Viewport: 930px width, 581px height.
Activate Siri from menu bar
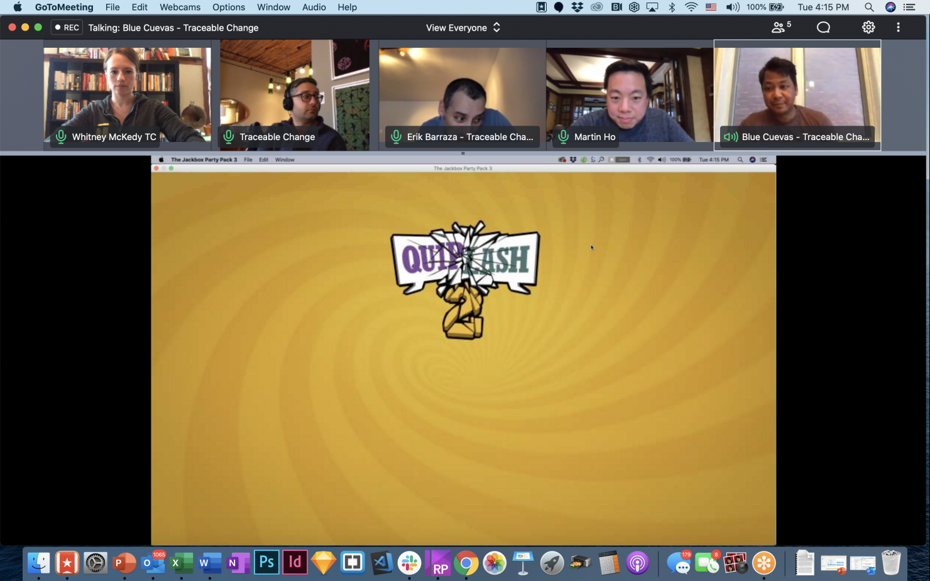point(890,7)
